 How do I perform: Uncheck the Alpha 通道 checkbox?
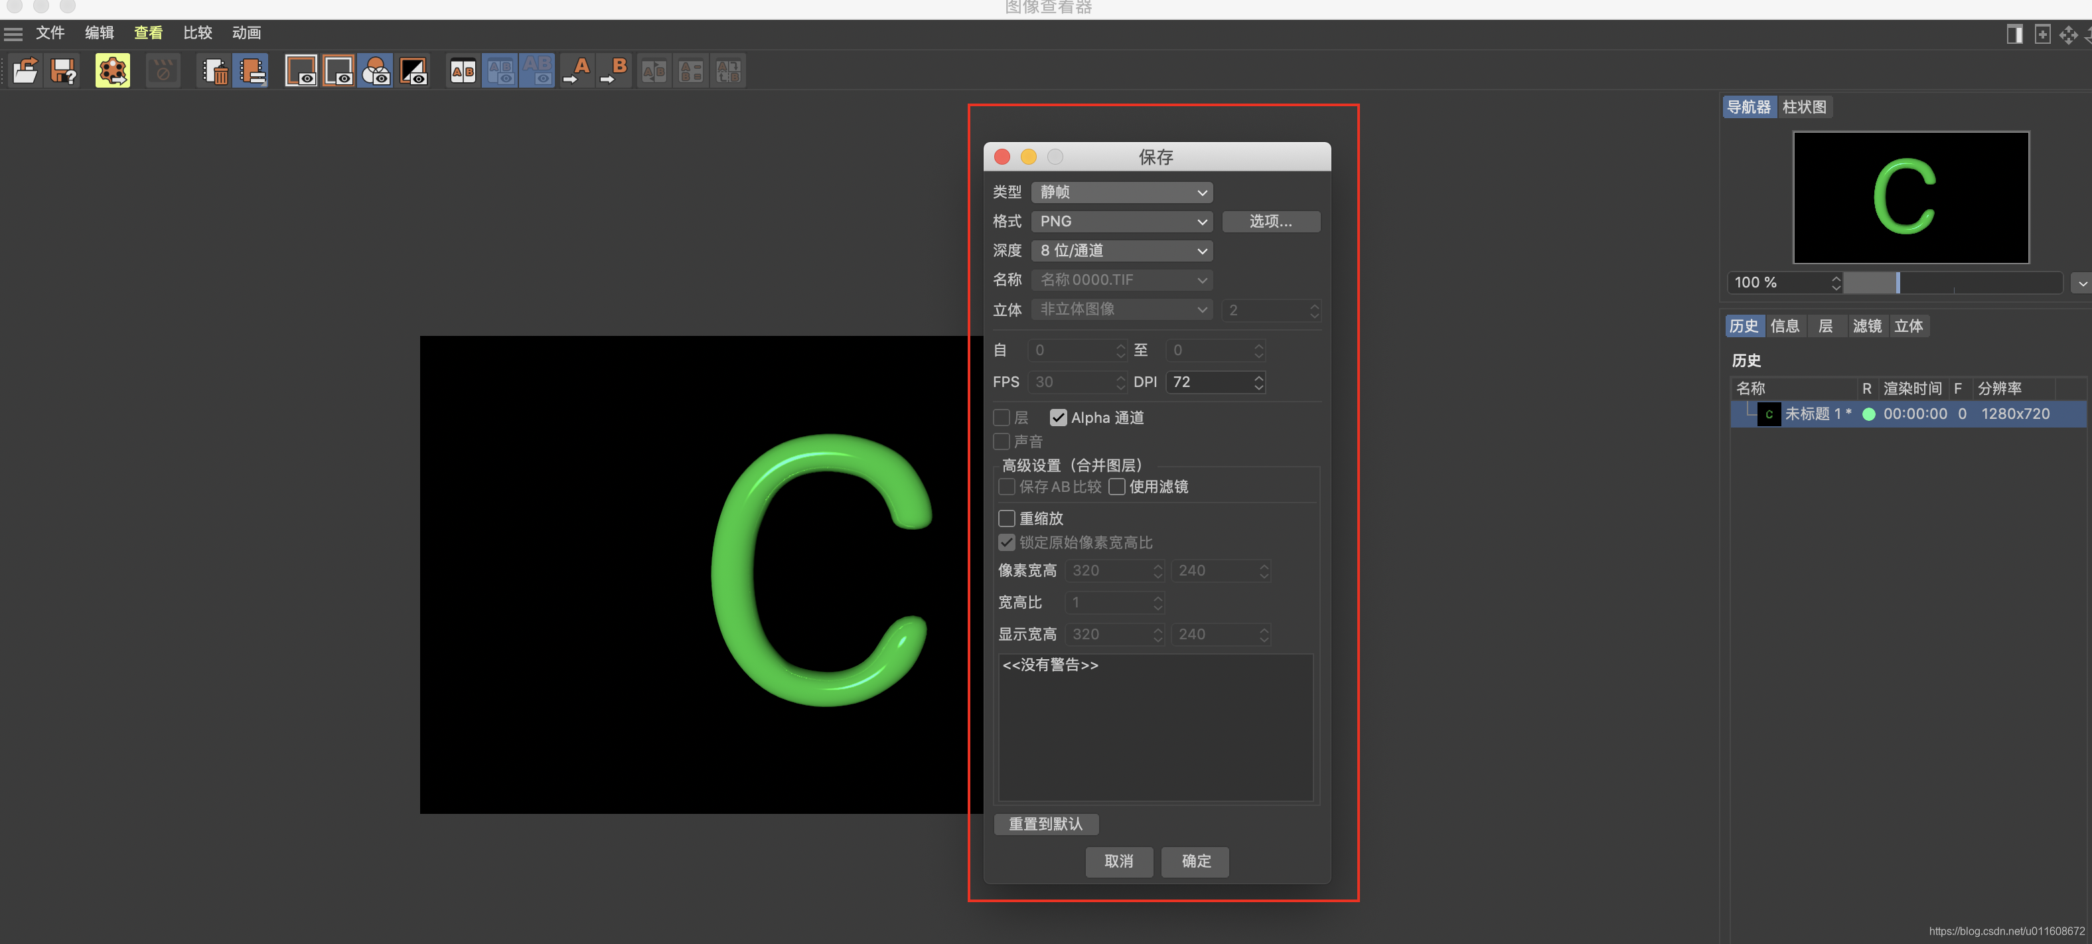(x=1057, y=418)
